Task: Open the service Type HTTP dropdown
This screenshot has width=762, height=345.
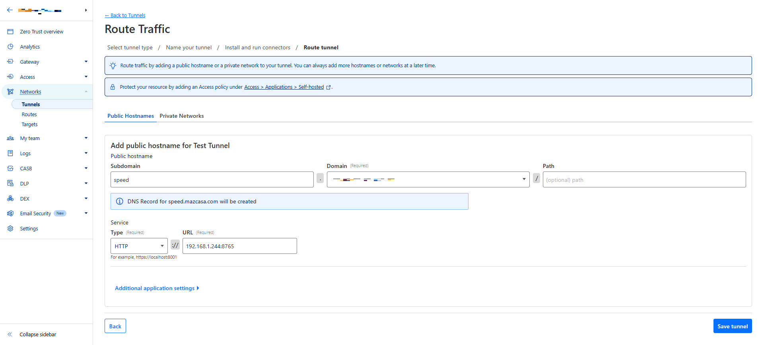Action: click(139, 246)
